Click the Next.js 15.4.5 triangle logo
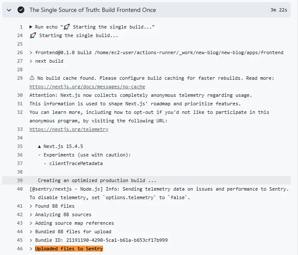The height and width of the screenshot is (255, 298). [40, 146]
